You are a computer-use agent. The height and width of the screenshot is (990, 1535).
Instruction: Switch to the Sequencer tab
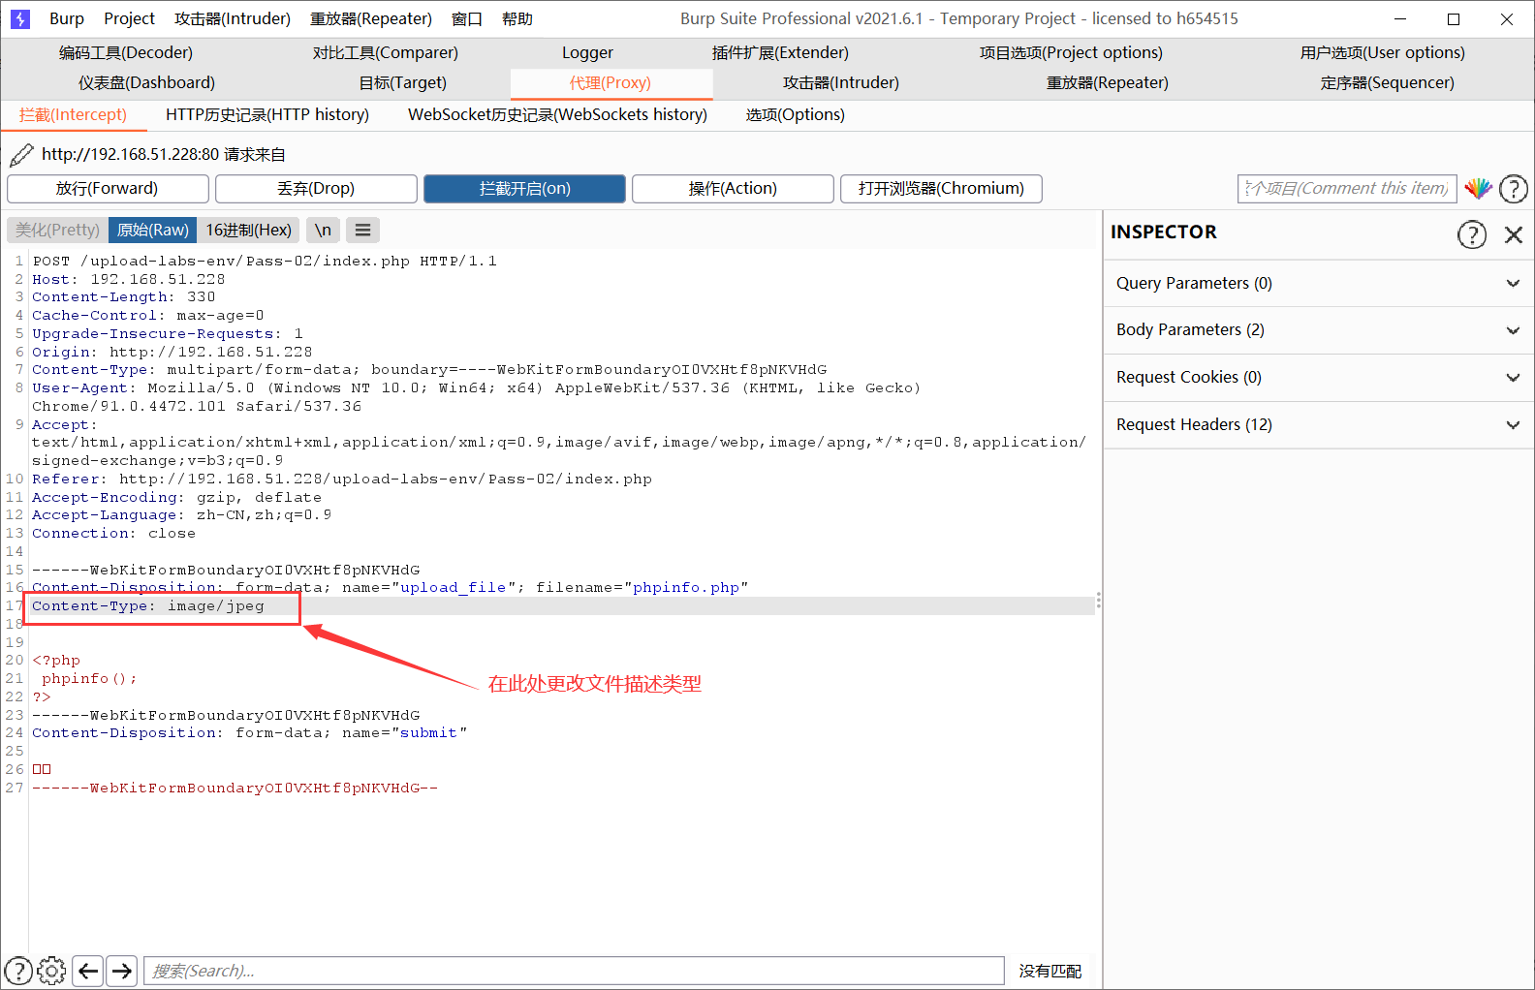[x=1388, y=82]
